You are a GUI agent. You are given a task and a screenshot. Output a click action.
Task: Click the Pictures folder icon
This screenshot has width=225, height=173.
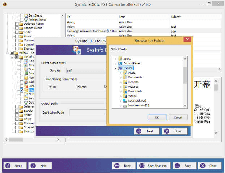(125, 87)
